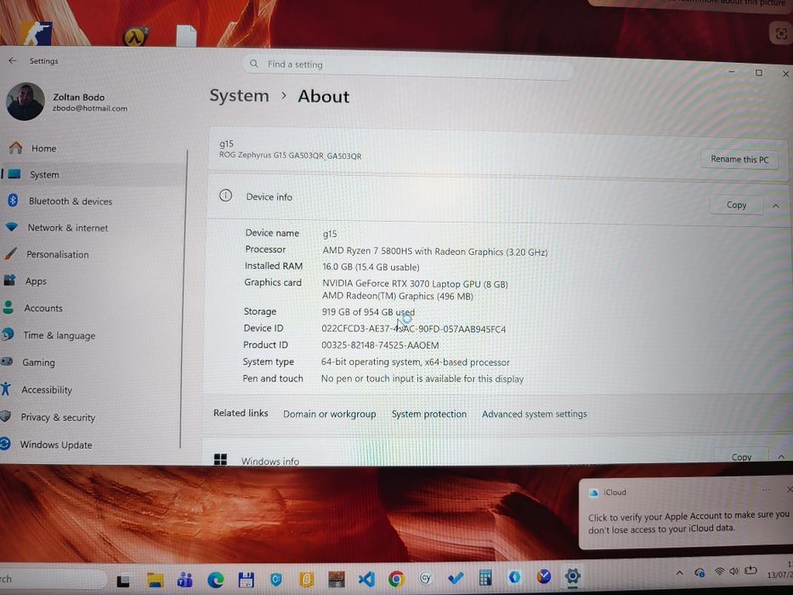Image resolution: width=793 pixels, height=595 pixels.
Task: Collapse the Windows info section
Action: 781,457
